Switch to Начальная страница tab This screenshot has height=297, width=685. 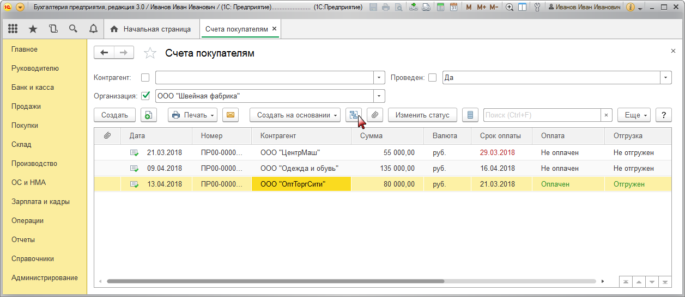pos(151,29)
